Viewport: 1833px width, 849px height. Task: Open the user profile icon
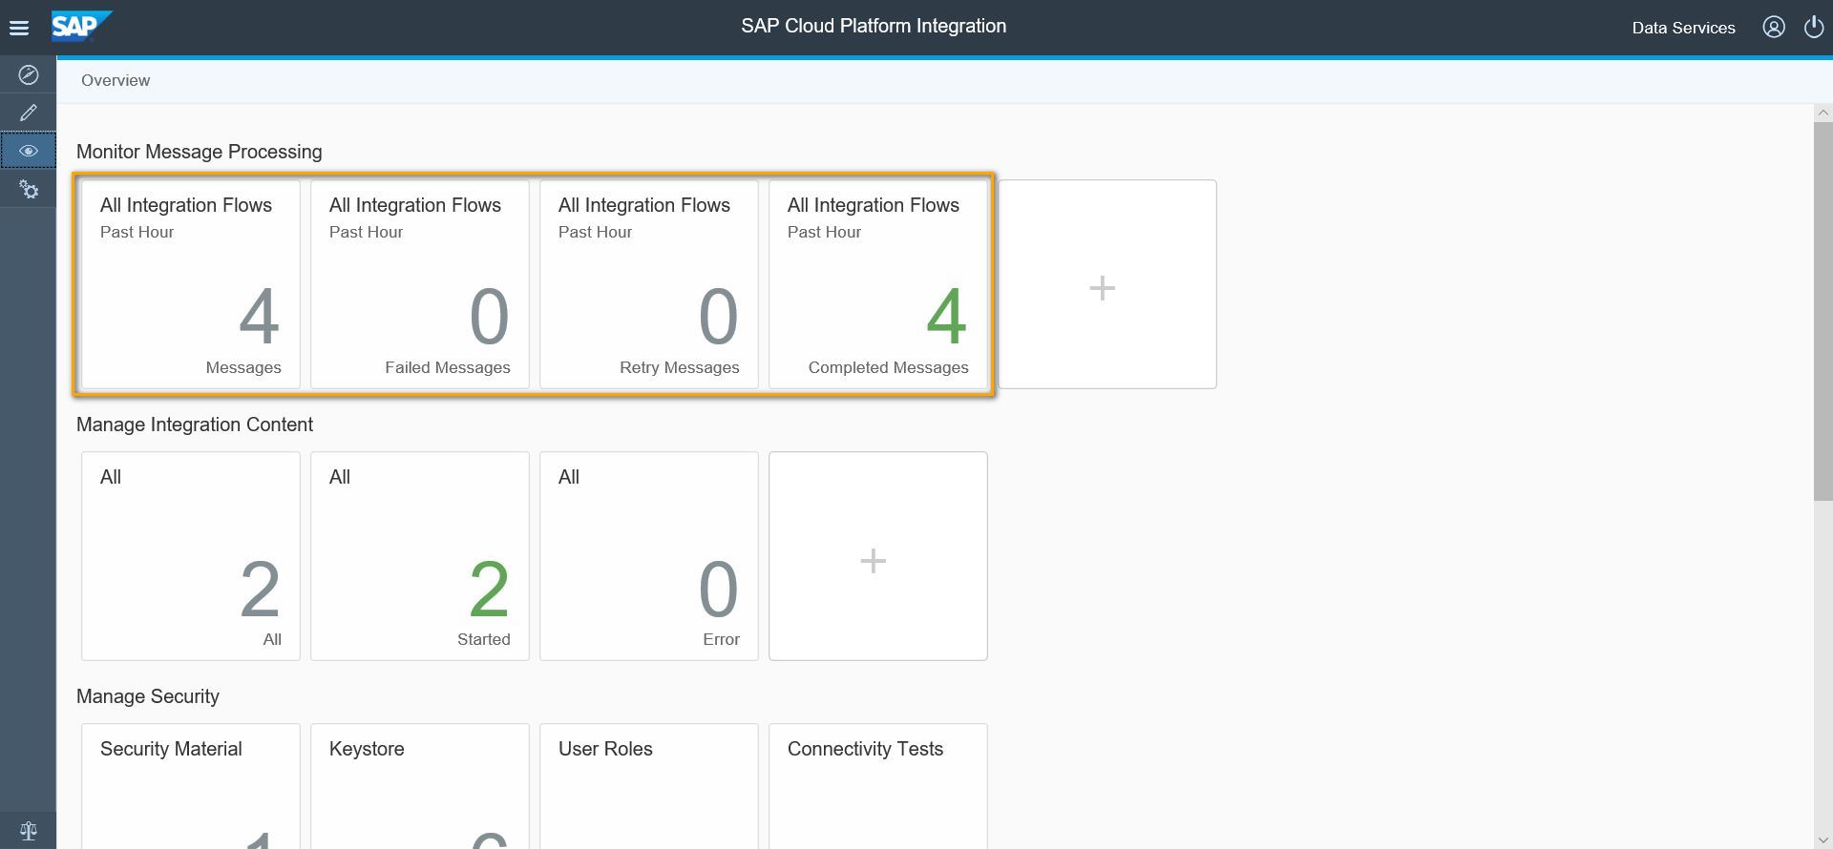pos(1774,27)
